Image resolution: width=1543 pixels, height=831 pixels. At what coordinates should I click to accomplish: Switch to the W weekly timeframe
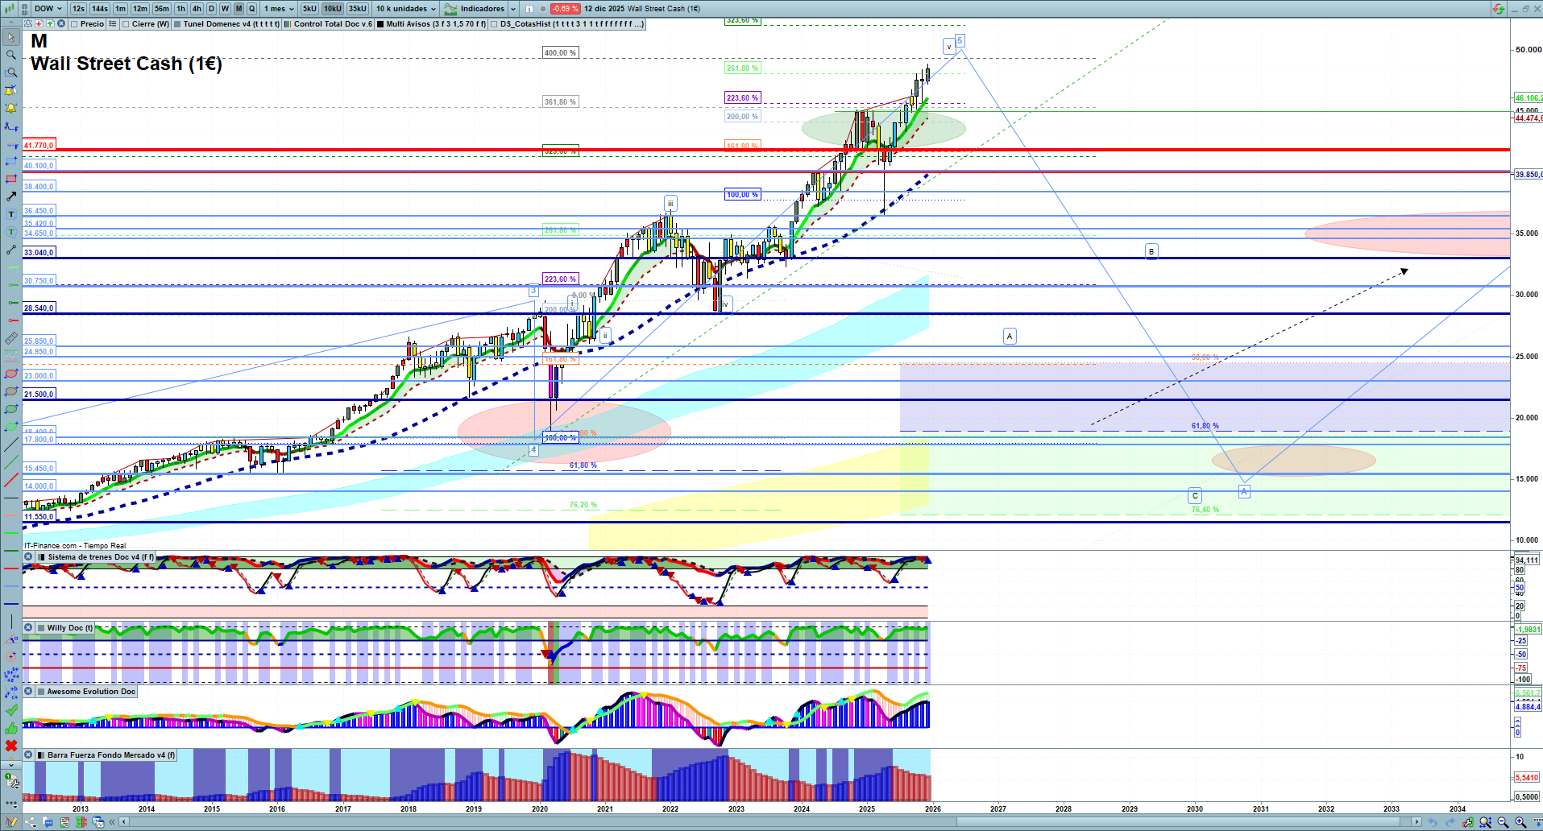[225, 9]
